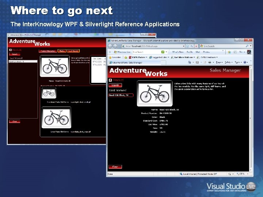The image size is (263, 197).
Task: Select Road-650 Black, 58 in Last Viewed
Action: pos(121,95)
